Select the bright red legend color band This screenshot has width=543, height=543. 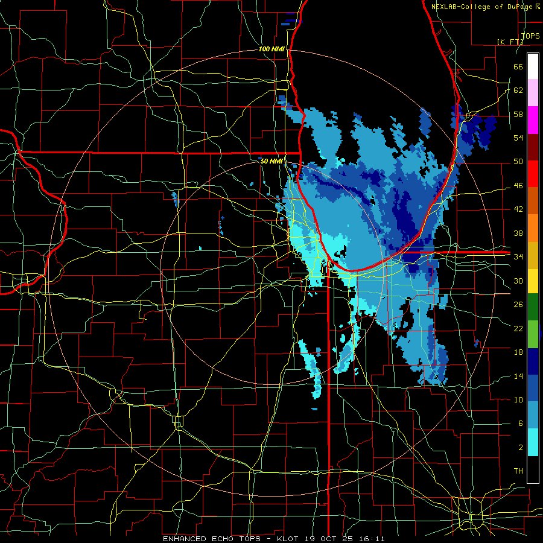point(533,174)
